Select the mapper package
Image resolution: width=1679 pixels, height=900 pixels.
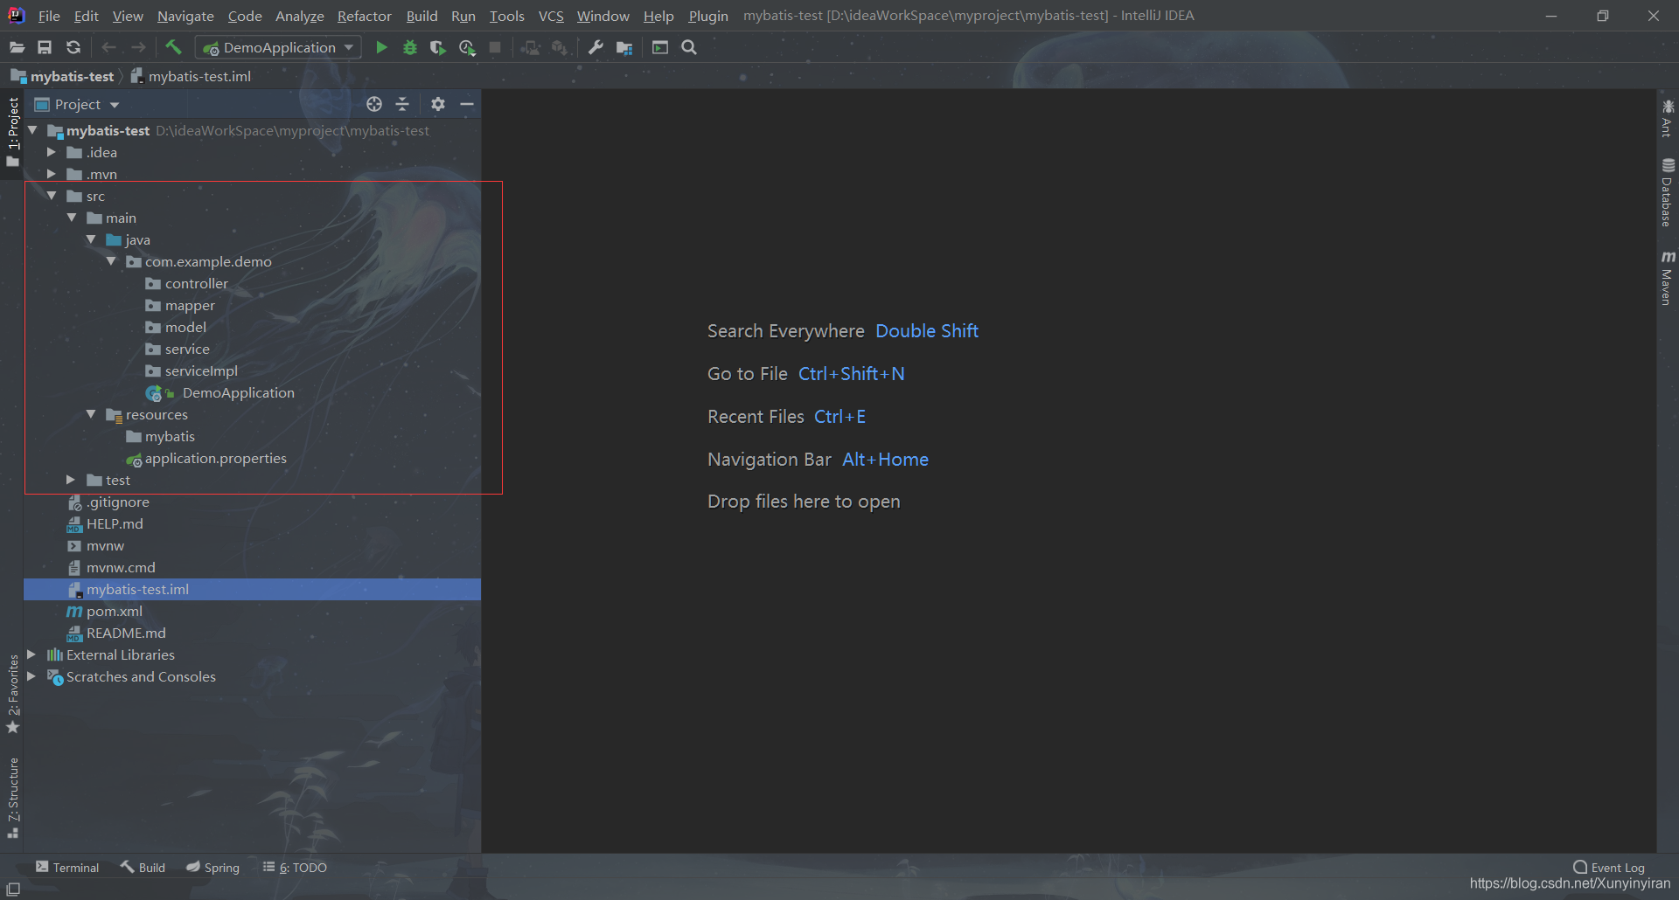(190, 305)
